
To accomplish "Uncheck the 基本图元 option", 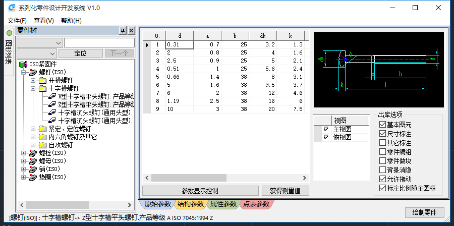I will click(x=382, y=124).
